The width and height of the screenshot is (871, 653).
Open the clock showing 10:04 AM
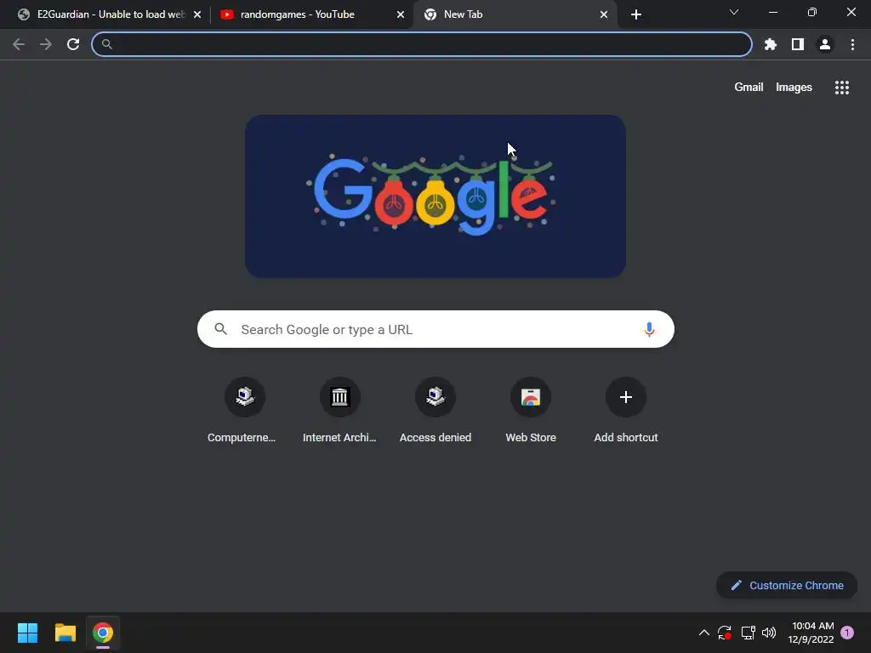coord(811,633)
